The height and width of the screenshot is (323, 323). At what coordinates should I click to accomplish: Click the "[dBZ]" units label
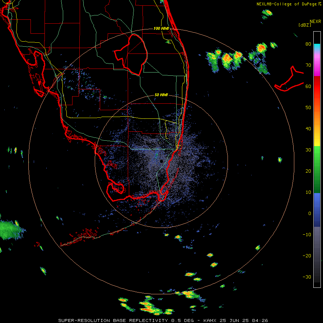coord(305,25)
